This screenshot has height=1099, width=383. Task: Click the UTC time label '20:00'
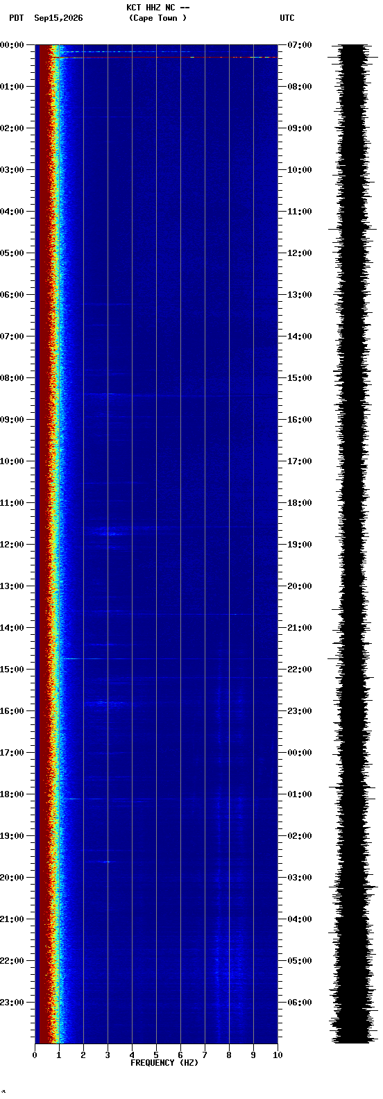click(300, 586)
